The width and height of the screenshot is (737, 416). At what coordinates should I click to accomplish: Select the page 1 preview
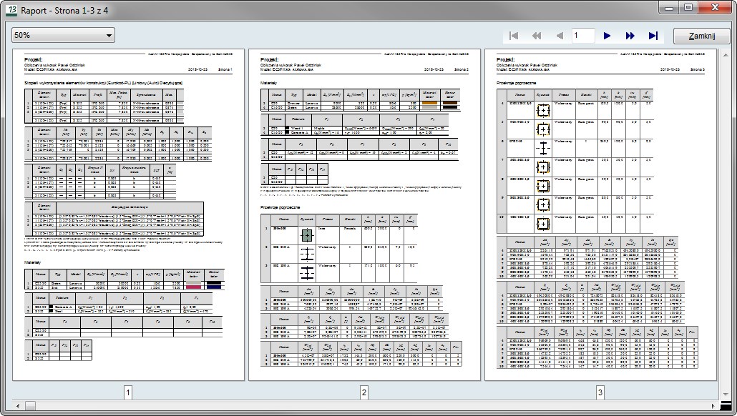tap(127, 214)
